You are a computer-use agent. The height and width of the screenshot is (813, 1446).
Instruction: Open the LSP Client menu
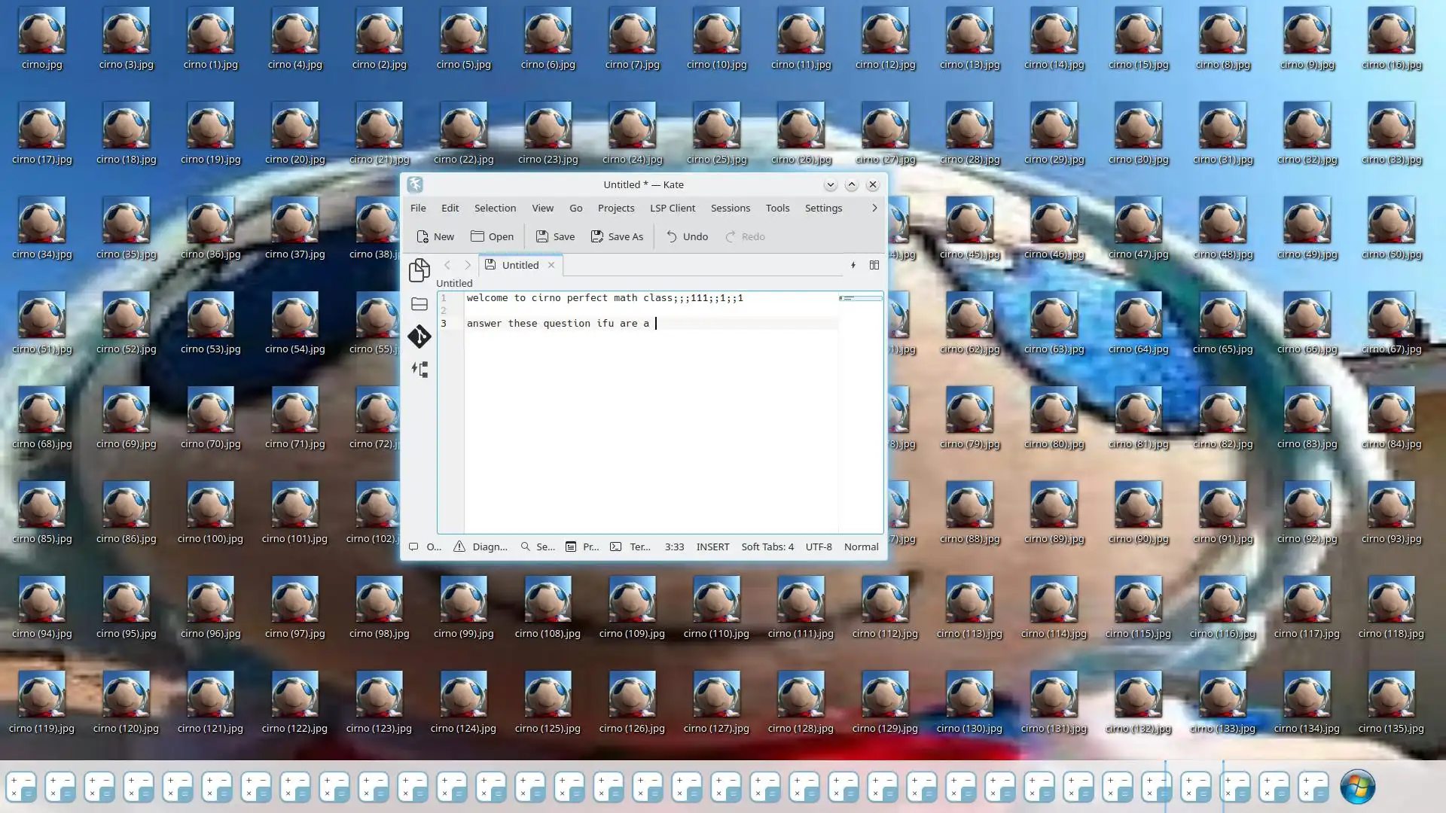672,208
